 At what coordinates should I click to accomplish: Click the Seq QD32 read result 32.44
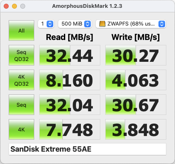[70, 55]
